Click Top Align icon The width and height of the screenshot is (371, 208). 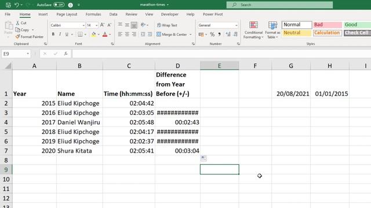click(120, 25)
